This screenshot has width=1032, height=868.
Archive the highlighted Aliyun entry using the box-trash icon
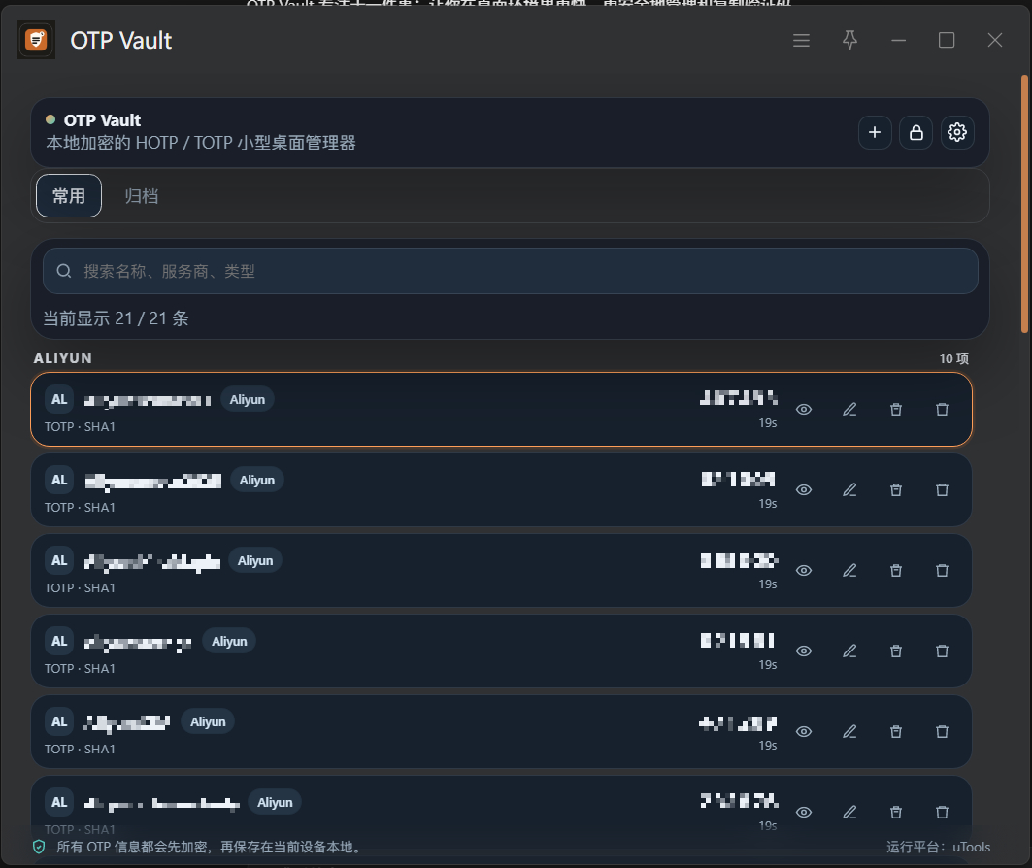[x=896, y=410]
